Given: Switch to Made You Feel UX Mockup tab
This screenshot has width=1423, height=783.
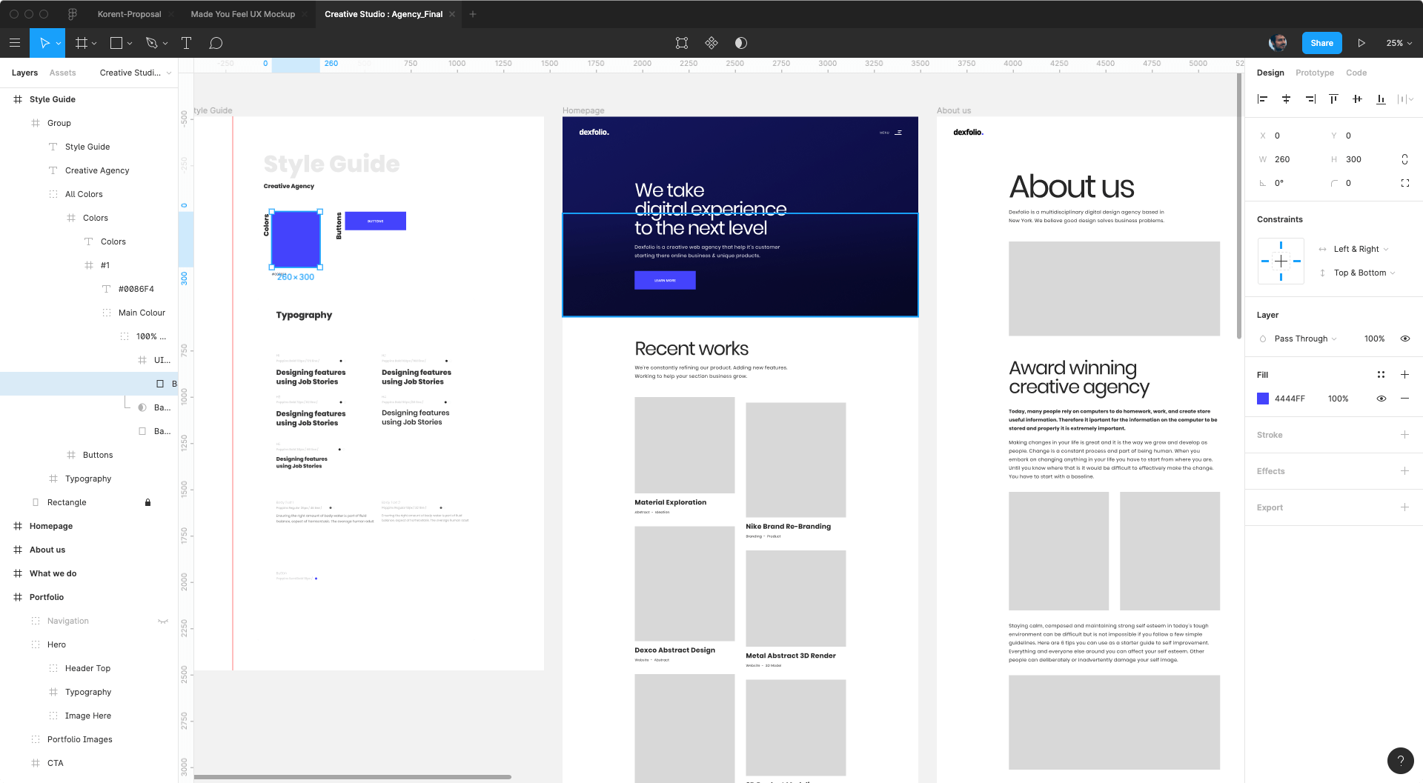Looking at the screenshot, I should coord(242,14).
